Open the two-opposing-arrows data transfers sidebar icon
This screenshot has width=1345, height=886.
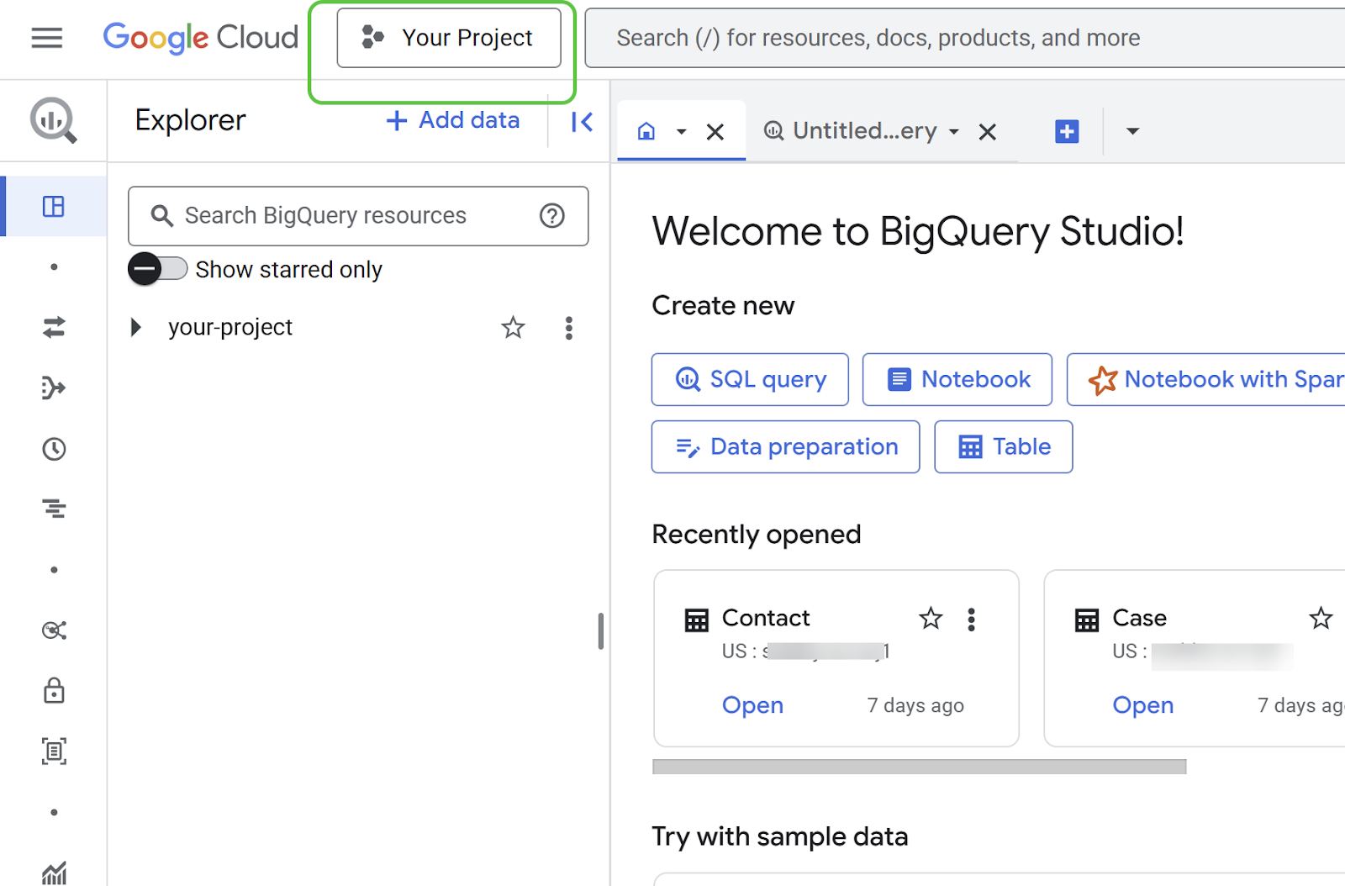click(54, 327)
